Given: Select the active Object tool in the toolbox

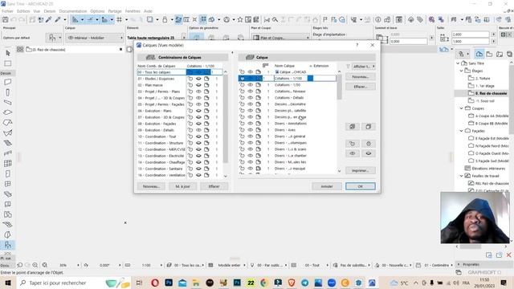Looking at the screenshot, I should coord(8,245).
